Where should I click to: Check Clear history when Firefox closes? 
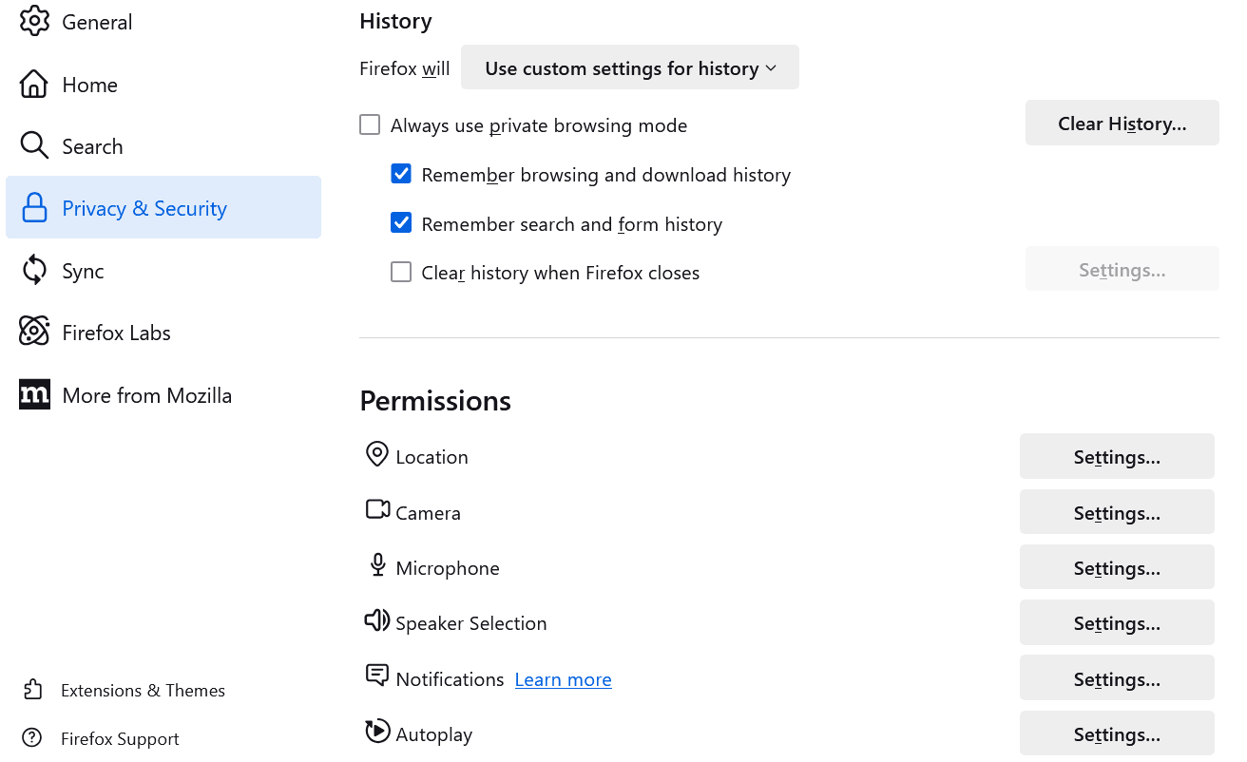401,273
